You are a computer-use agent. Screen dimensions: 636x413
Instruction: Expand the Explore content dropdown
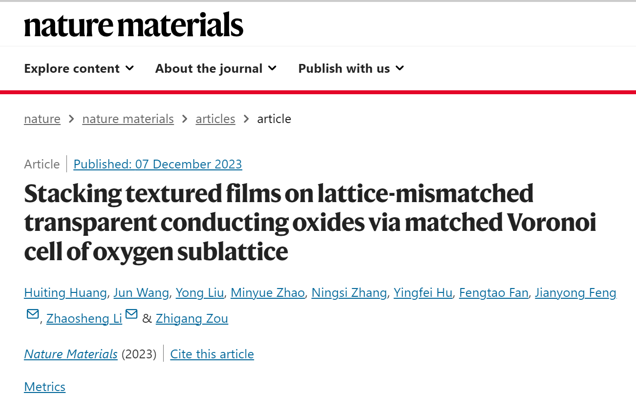tap(79, 68)
